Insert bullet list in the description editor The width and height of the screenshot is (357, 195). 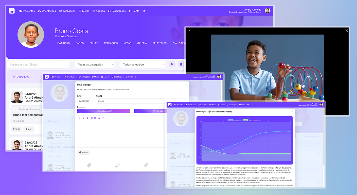(x=92, y=118)
